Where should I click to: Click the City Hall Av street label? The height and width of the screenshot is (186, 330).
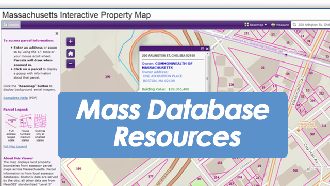311,153
